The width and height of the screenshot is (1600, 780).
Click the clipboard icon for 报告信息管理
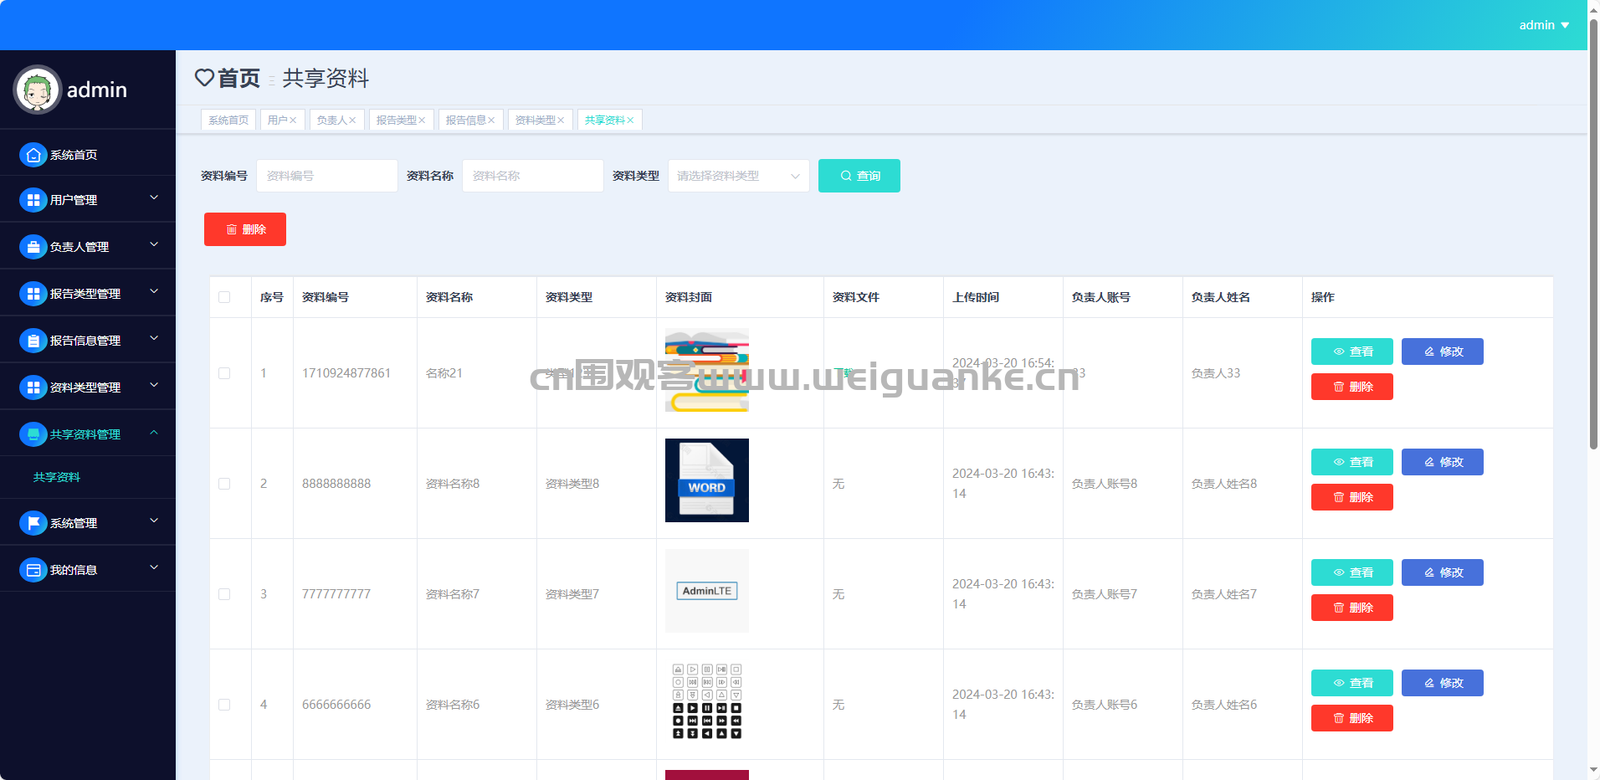pos(33,341)
